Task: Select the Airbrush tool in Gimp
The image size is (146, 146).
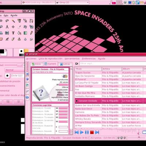Action: 7,39
